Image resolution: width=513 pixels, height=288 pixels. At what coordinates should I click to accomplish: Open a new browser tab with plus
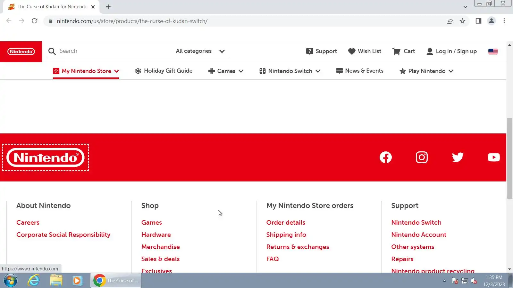click(x=108, y=7)
